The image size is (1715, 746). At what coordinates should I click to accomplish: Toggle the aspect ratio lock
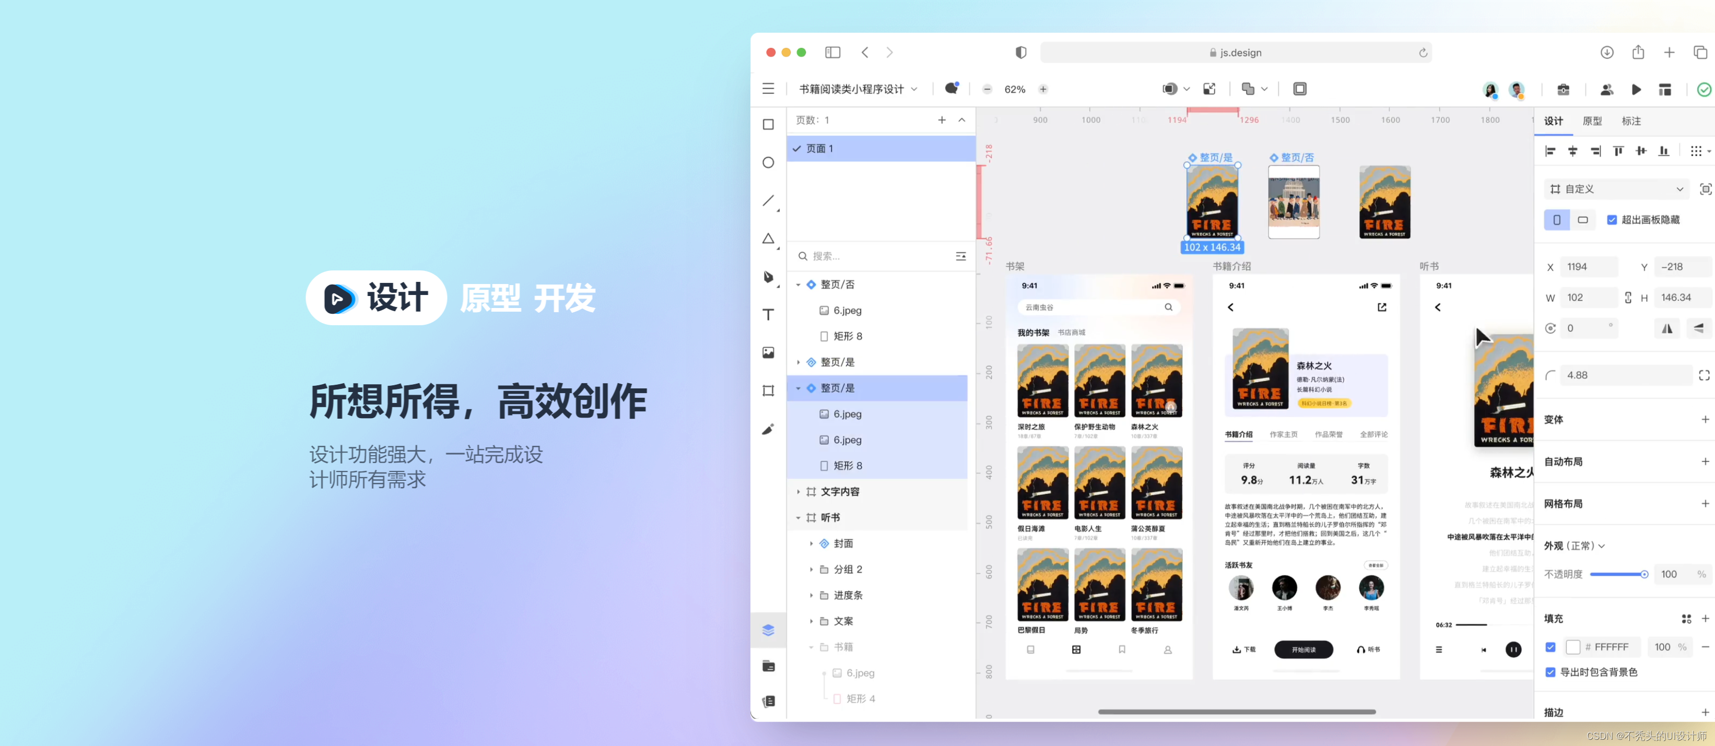point(1628,298)
